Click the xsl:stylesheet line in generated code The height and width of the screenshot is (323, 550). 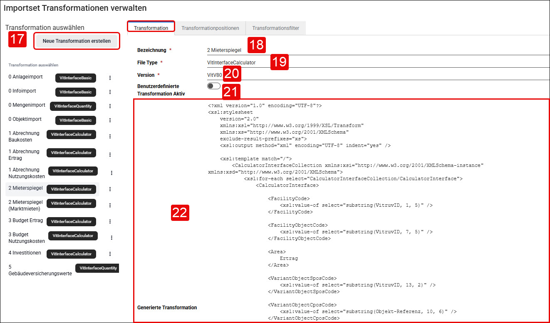[230, 112]
